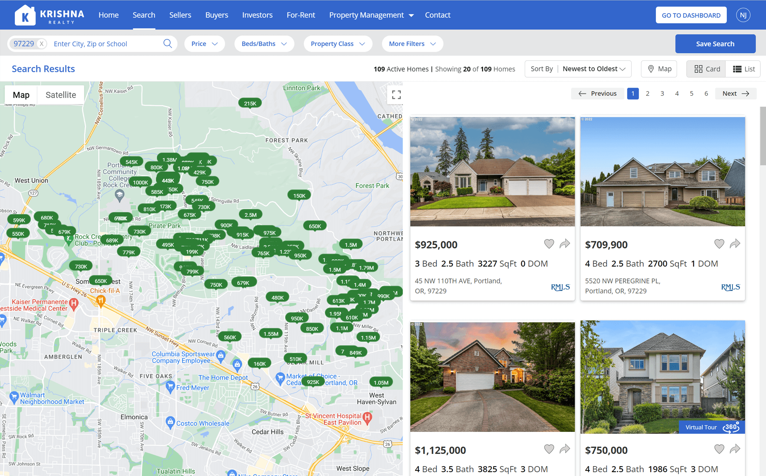
Task: Go to the Home nav item
Action: point(109,15)
